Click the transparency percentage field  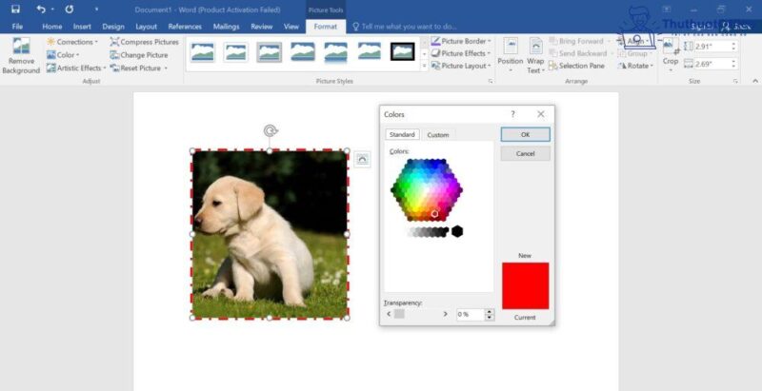[470, 314]
